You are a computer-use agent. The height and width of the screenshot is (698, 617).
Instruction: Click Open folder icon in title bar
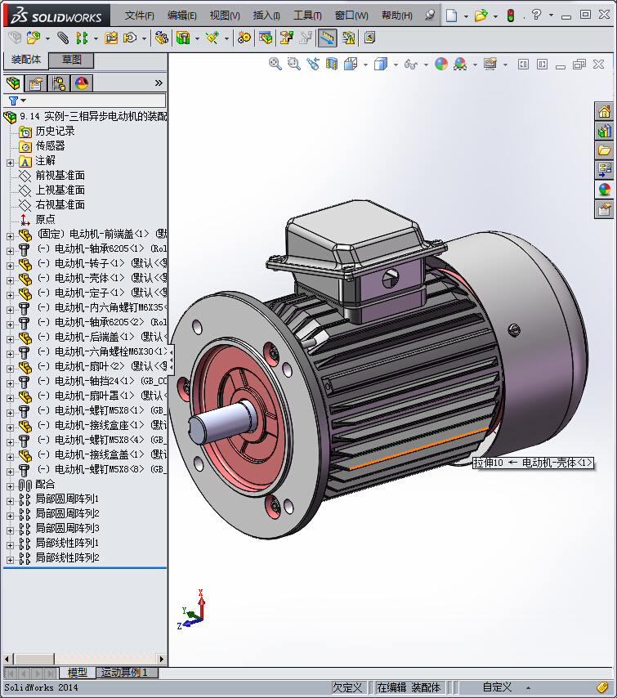[481, 16]
